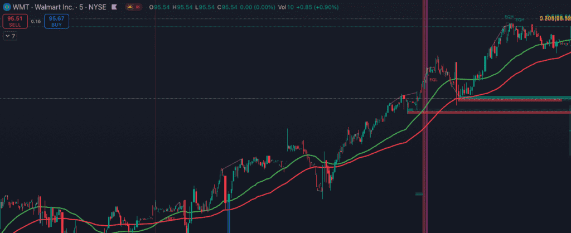Click the sun pre-market session icon

pos(129,7)
